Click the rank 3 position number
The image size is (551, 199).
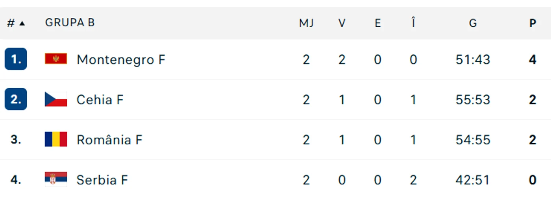(16, 139)
